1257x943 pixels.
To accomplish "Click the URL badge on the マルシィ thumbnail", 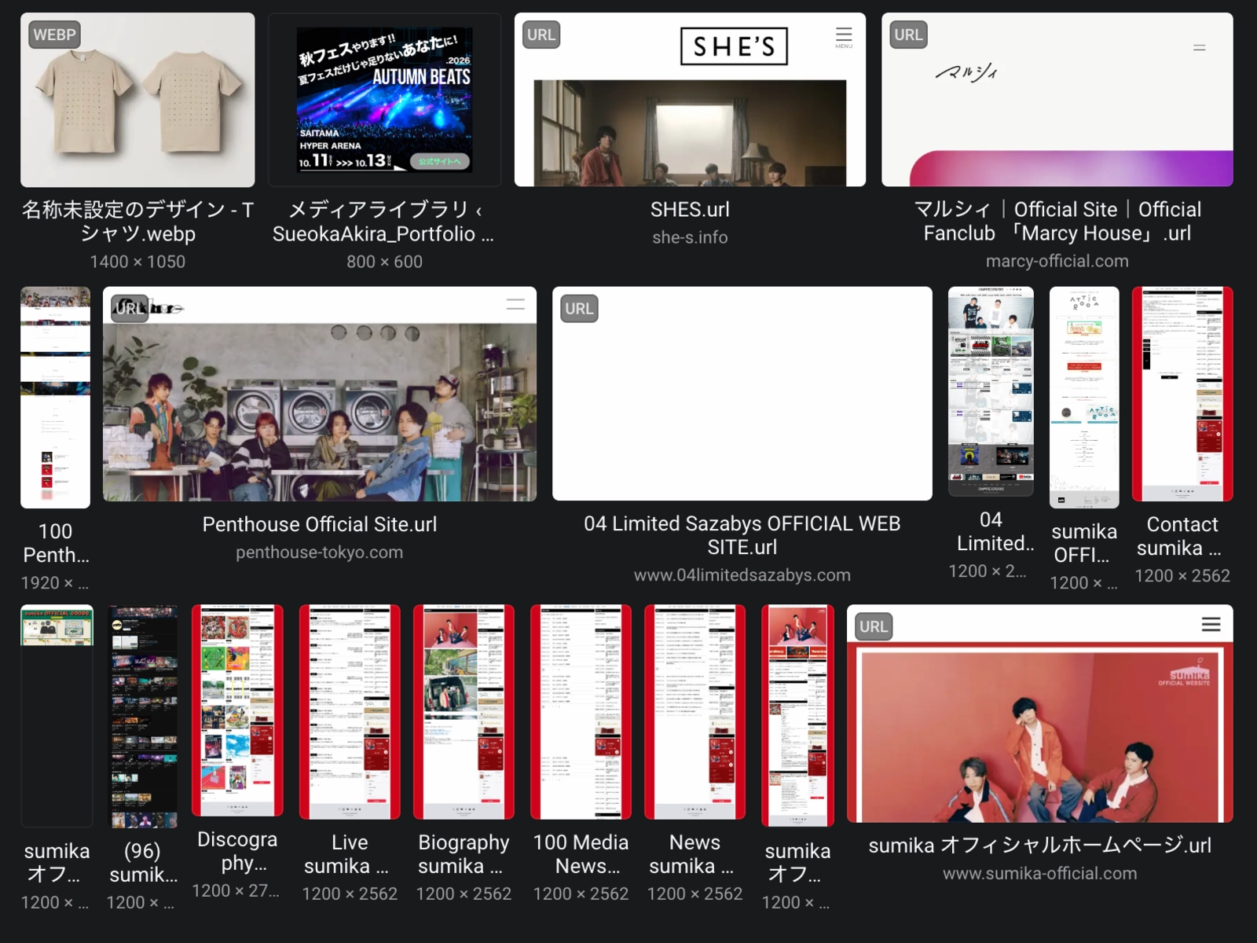I will pyautogui.click(x=907, y=35).
